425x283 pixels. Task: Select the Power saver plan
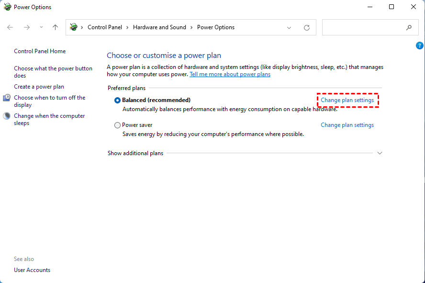point(118,125)
